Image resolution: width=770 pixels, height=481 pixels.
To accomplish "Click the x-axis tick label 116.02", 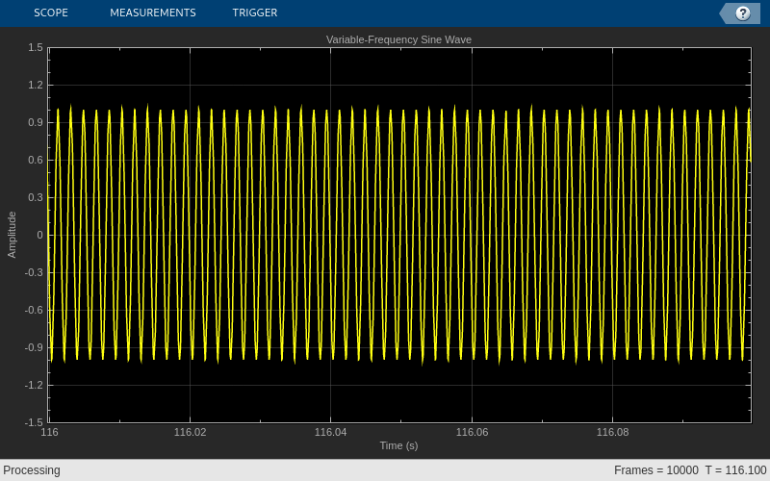I will tap(190, 432).
